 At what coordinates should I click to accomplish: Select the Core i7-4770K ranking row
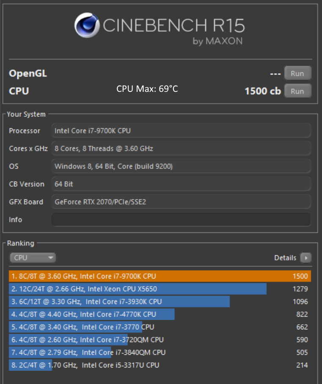coord(160,314)
